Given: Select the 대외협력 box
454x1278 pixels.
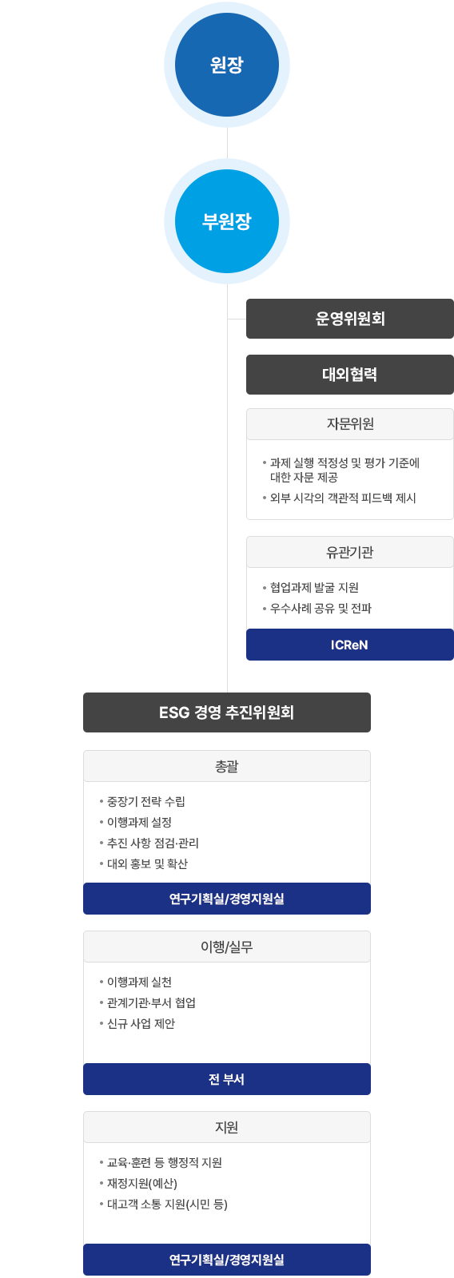Looking at the screenshot, I should (x=350, y=375).
